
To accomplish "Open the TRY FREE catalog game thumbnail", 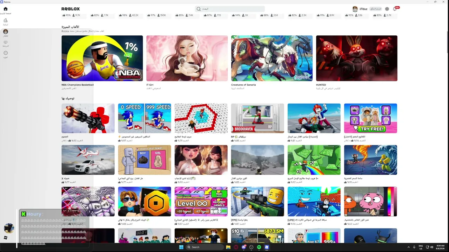I will (370, 118).
